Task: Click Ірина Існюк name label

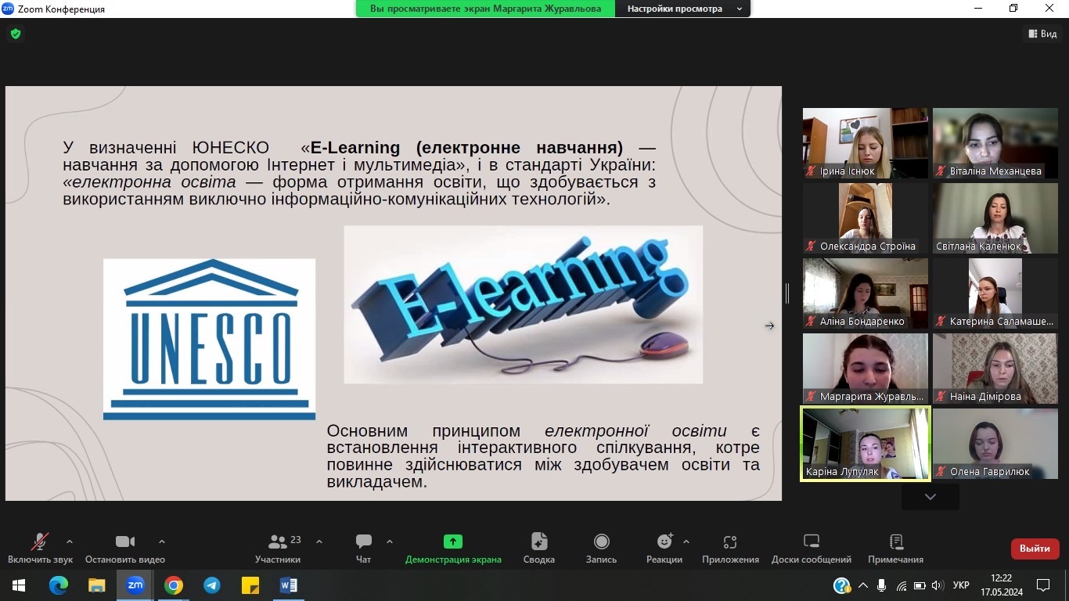Action: [x=848, y=171]
